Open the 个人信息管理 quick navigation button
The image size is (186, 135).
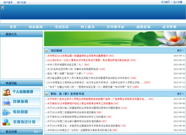click(21, 92)
